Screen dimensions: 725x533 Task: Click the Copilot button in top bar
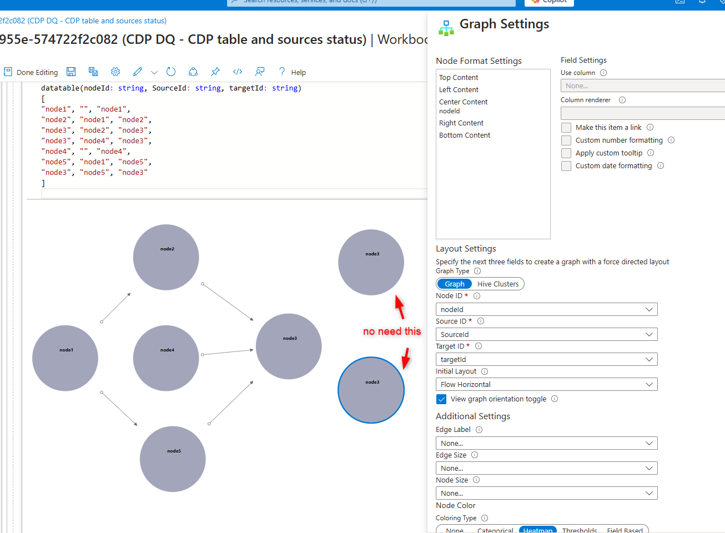(x=549, y=2)
